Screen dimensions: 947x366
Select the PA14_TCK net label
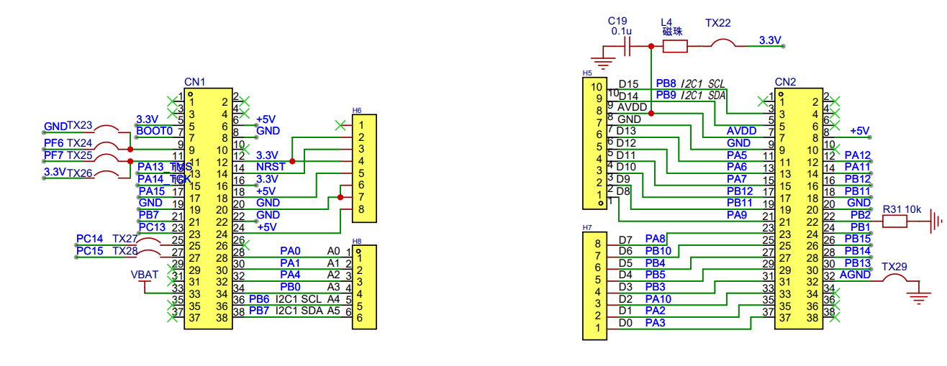(164, 179)
